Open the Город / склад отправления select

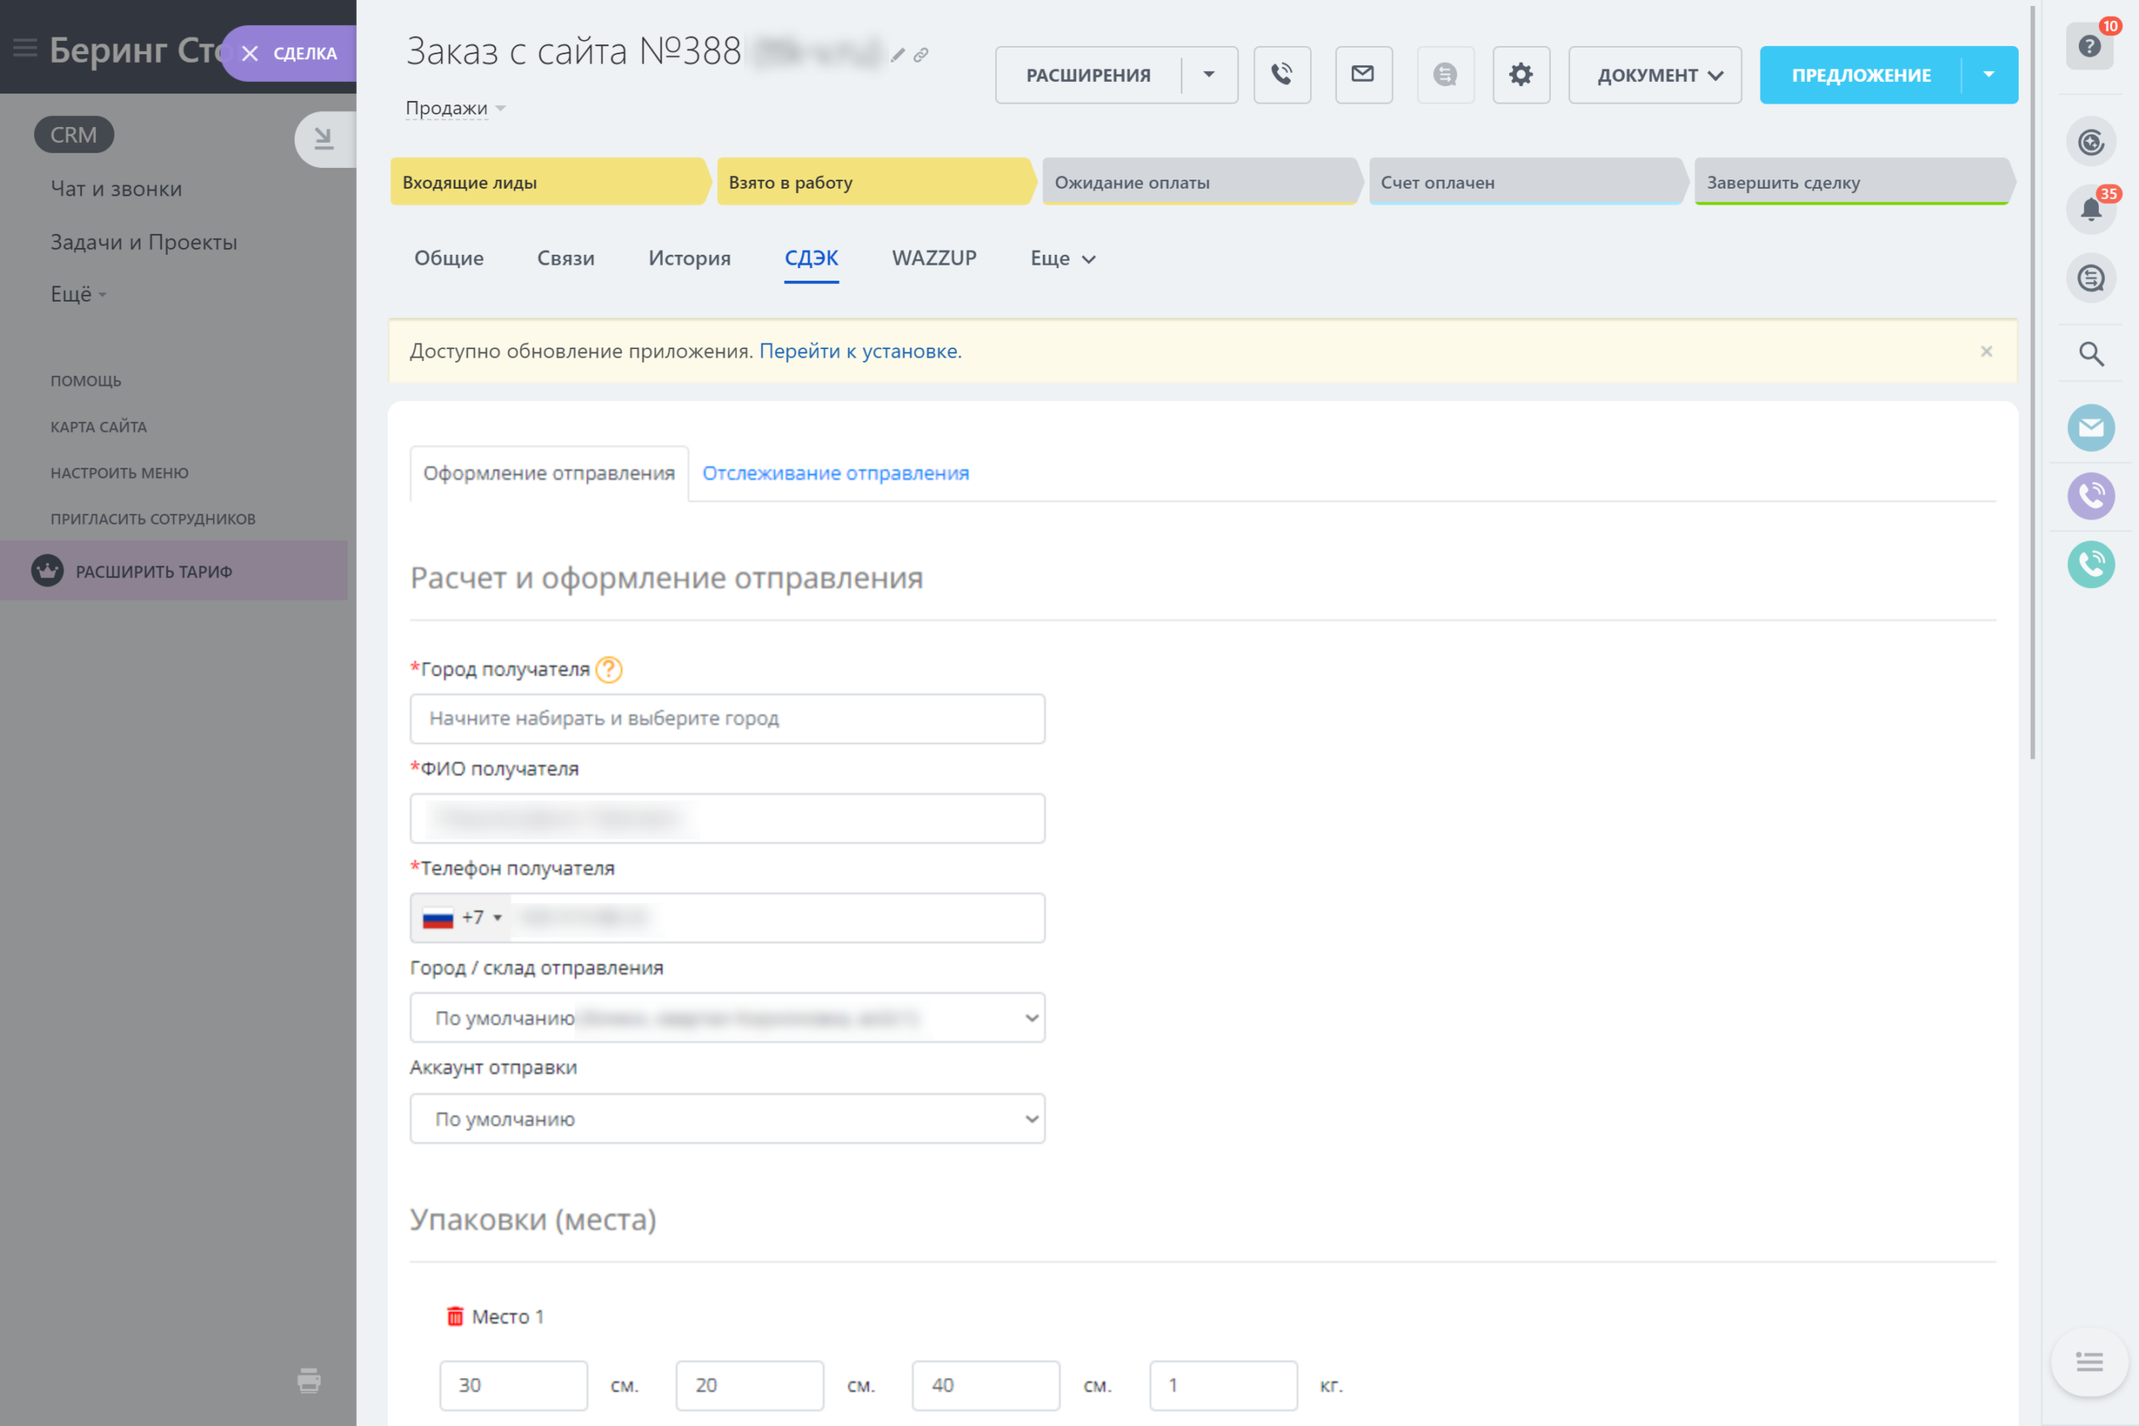(728, 1017)
